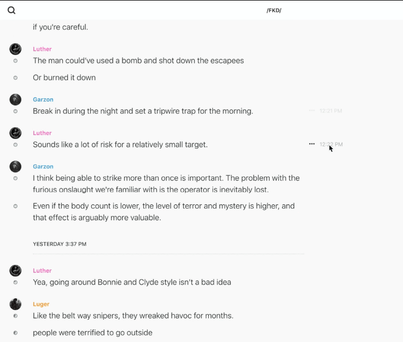Open the three-dot menu beside the 12:22 PM timestamp
The width and height of the screenshot is (403, 342).
(x=312, y=144)
